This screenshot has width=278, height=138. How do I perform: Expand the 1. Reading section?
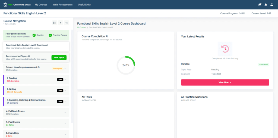pyautogui.click(x=65, y=79)
